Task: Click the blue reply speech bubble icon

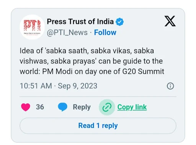Action: [x=62, y=107]
